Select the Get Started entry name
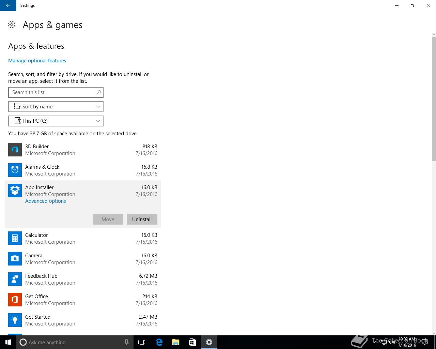Screen dimensions: 436x349 click(38, 317)
